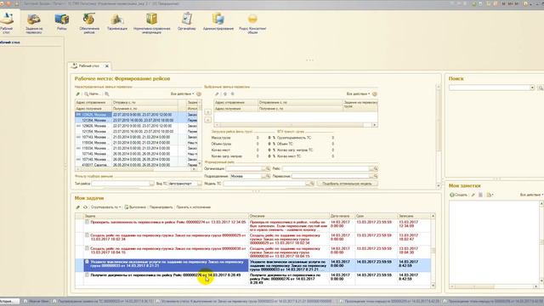Click the Срок column header in Мои задачи

point(376,216)
